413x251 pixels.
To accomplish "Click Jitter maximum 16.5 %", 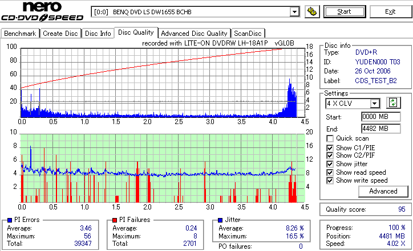I will [295, 236].
